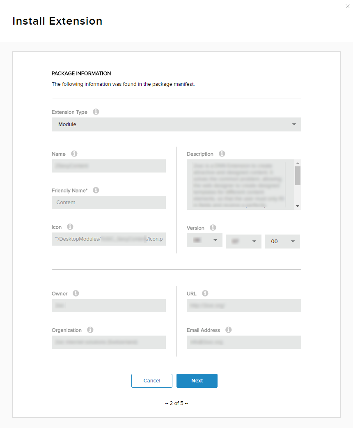Viewport: 353px width, 428px height.
Task: Click the Email Address info icon
Action: coord(229,330)
